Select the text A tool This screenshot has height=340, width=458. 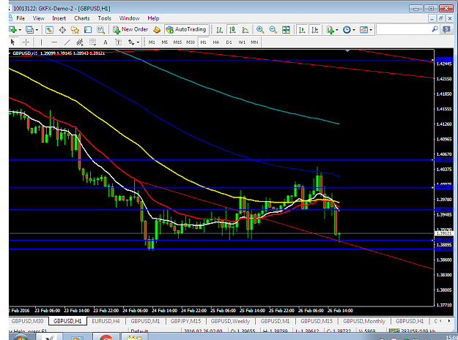coord(106,42)
